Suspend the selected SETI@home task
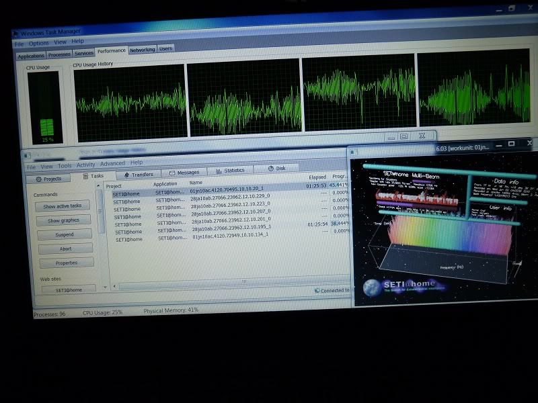 65,234
